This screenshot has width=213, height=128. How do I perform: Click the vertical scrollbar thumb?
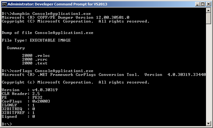pos(208,20)
